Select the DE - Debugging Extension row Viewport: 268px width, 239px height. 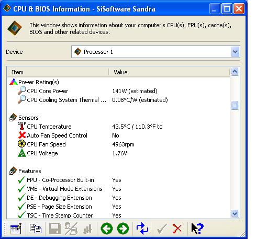119,198
